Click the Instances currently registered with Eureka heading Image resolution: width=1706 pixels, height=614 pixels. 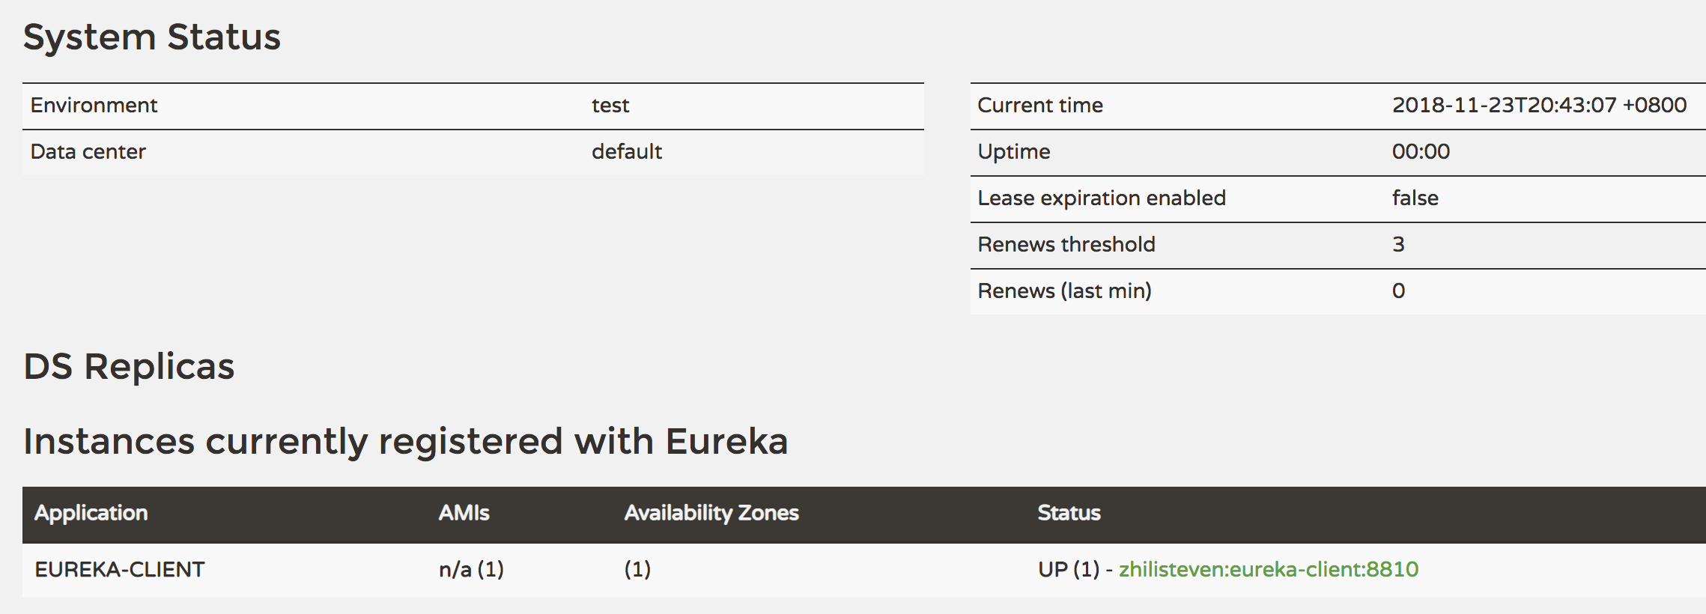coord(405,441)
